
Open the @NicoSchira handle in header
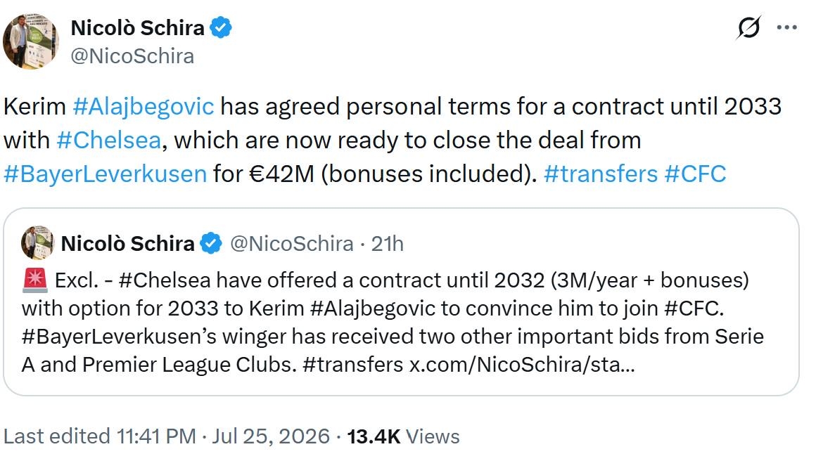[132, 56]
